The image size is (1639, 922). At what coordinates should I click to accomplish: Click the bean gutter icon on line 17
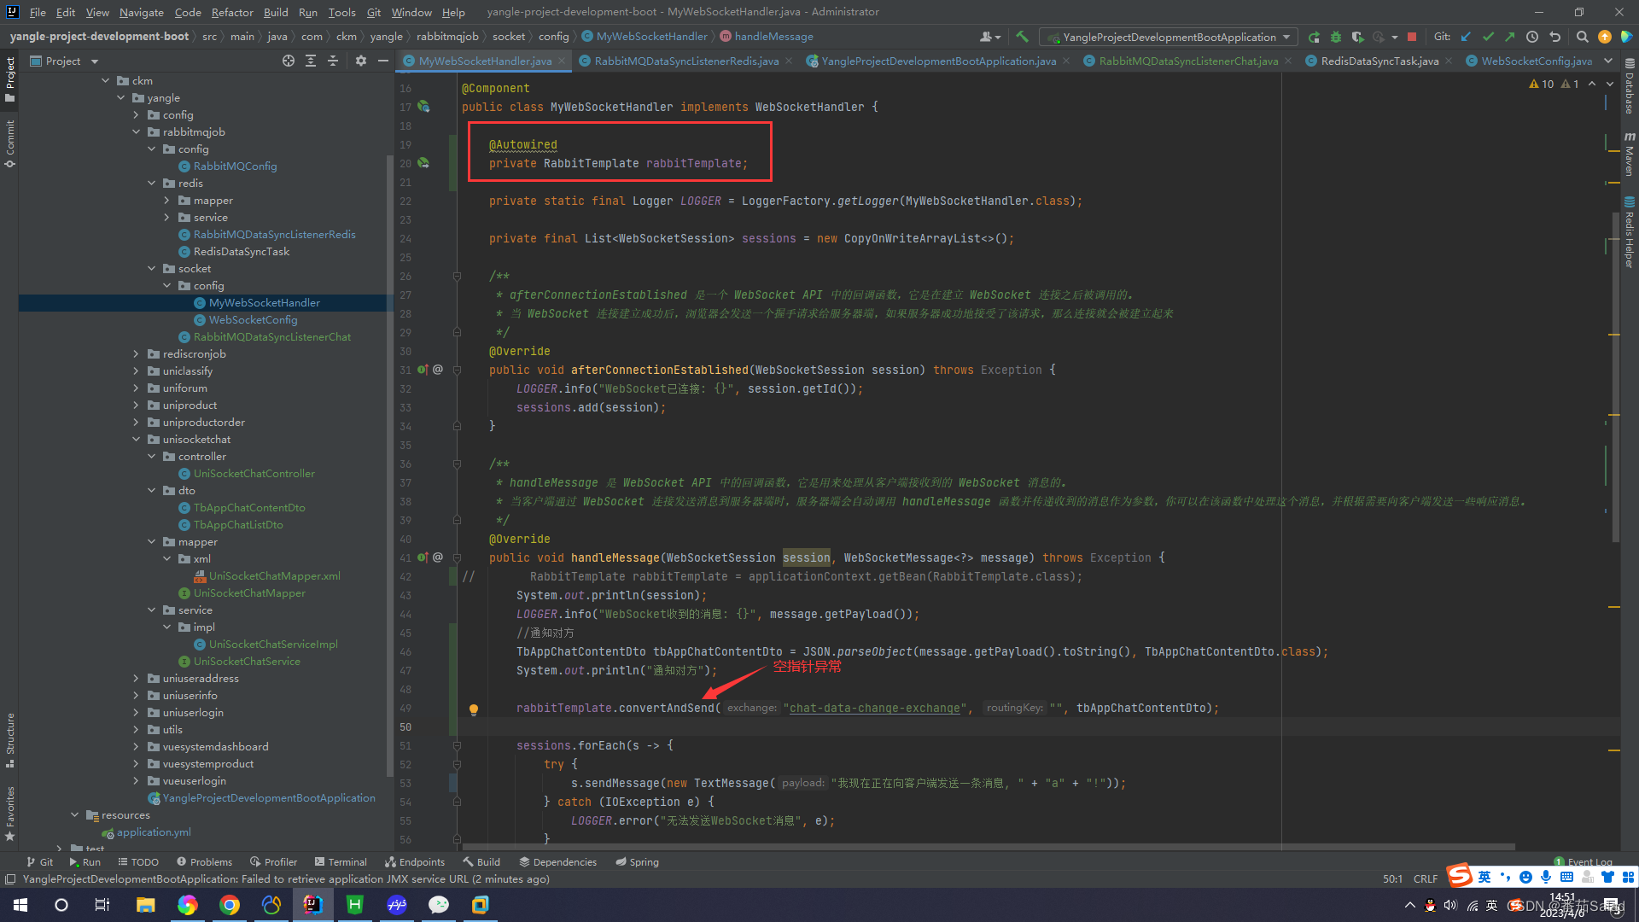click(x=423, y=107)
